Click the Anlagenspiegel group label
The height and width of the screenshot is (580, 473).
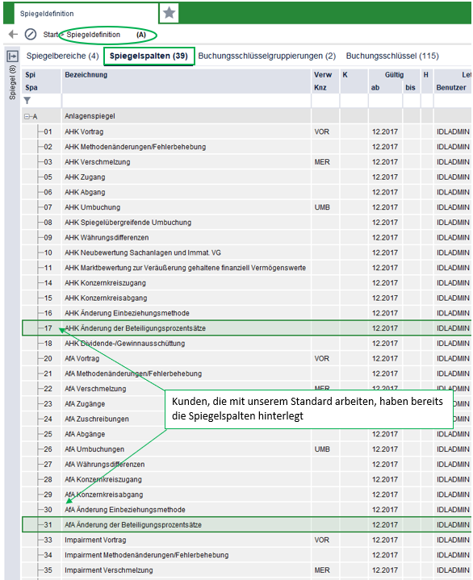coord(90,116)
